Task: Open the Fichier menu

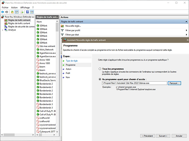Action: tap(5, 8)
